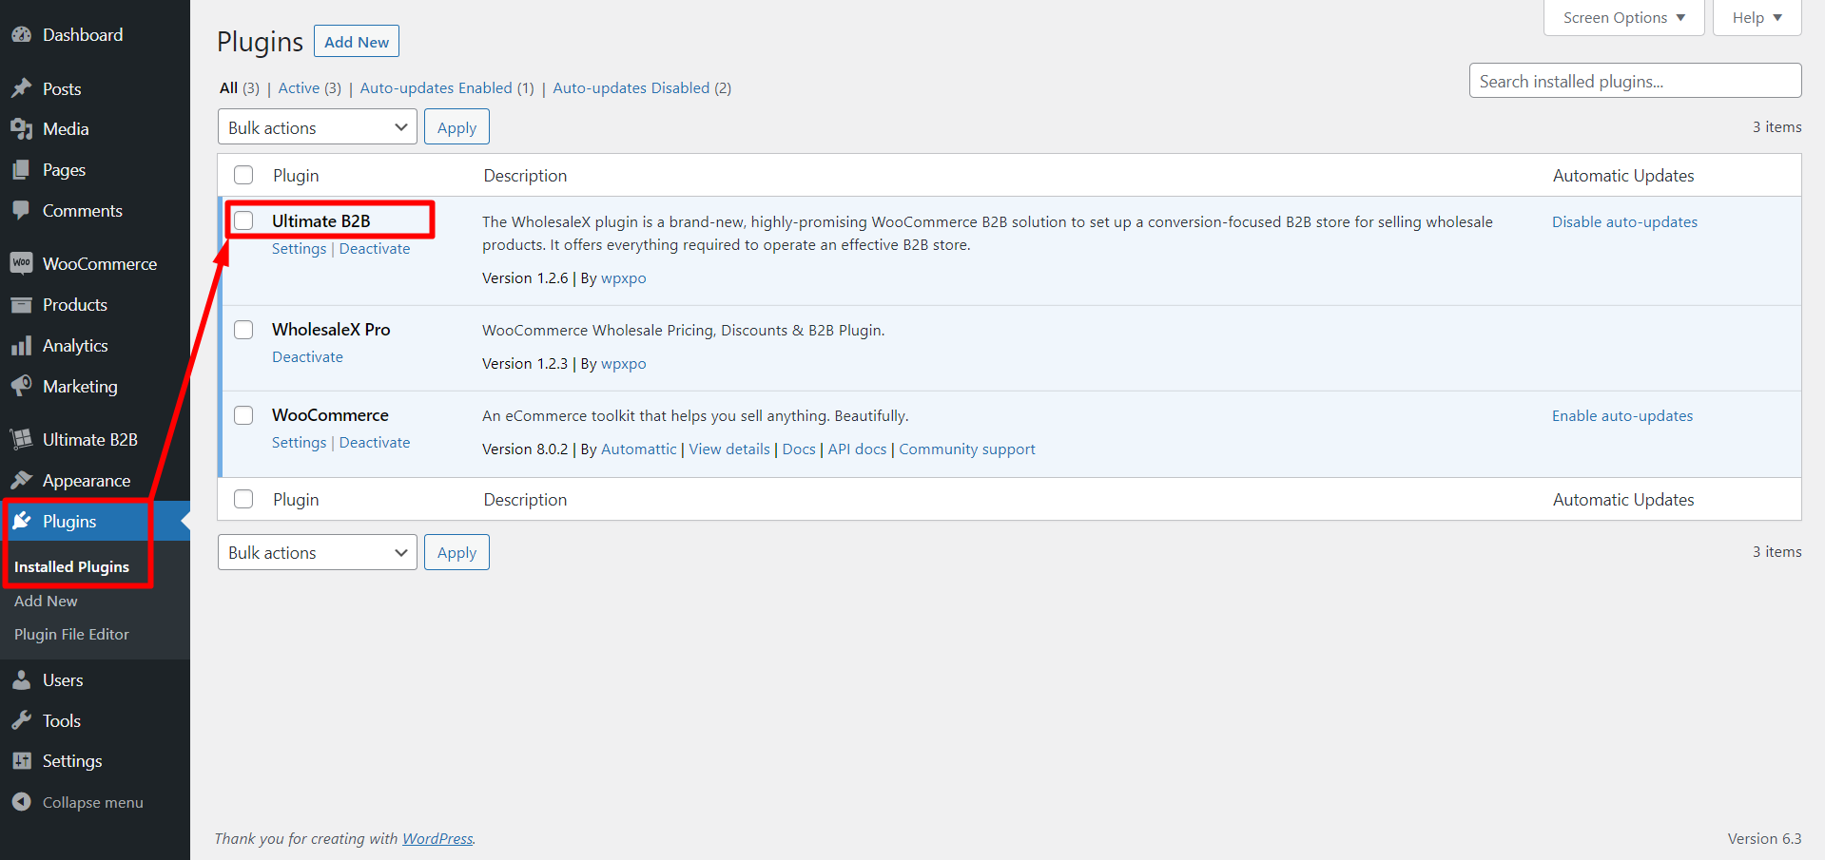
Task: Click the Settings sliders icon
Action: (x=21, y=761)
